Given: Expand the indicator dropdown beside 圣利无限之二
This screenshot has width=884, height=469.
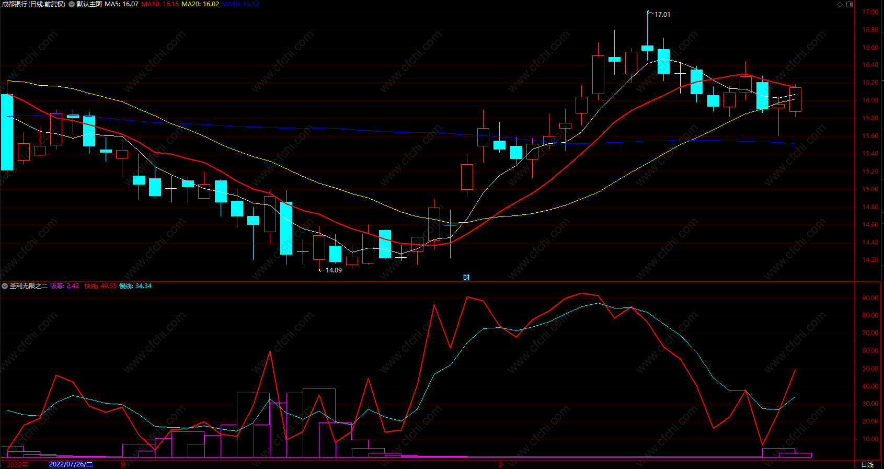Looking at the screenshot, I should tap(5, 286).
